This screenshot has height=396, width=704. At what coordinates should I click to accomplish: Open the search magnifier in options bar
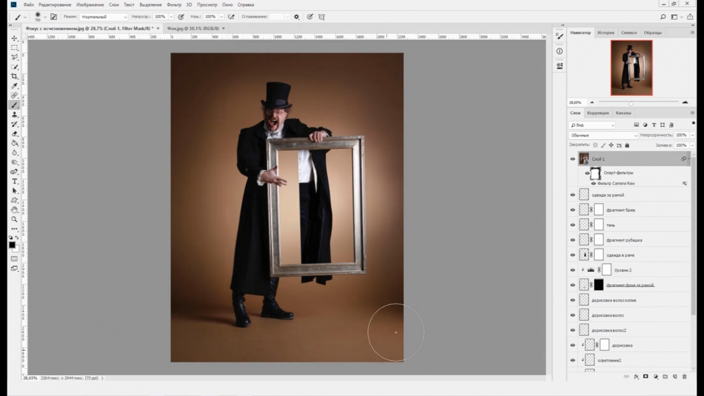tap(663, 17)
